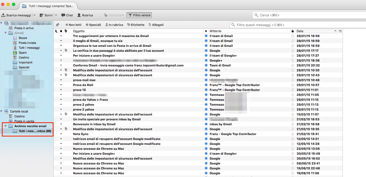Click the Cerca global search field
This screenshot has height=177, width=366.
(309, 15)
